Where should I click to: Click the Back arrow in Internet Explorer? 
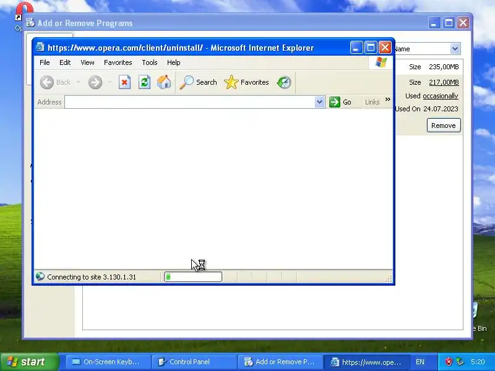tap(47, 82)
